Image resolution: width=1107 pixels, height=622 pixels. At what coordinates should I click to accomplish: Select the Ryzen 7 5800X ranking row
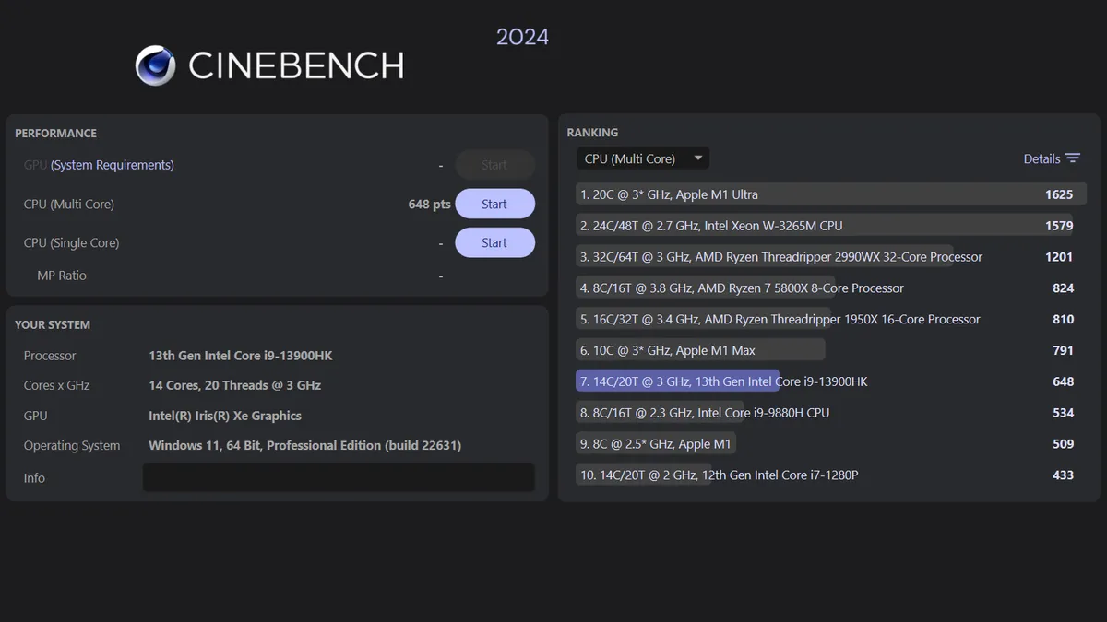coord(742,288)
